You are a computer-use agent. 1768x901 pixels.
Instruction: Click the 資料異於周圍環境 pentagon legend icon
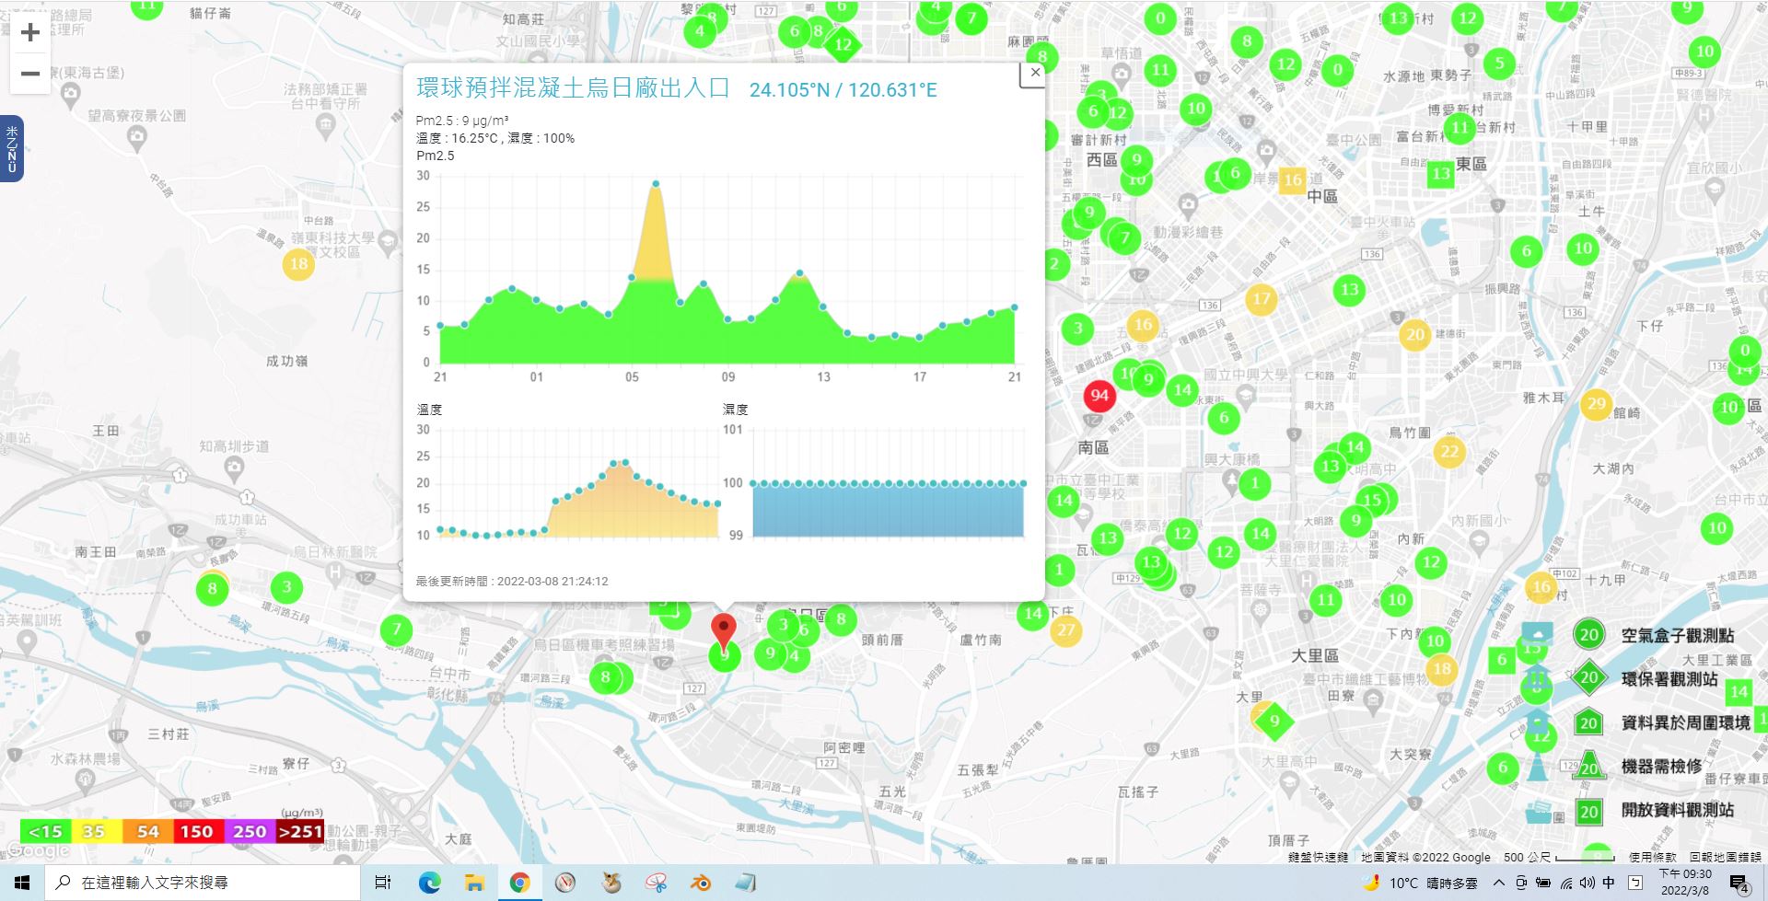[1588, 722]
